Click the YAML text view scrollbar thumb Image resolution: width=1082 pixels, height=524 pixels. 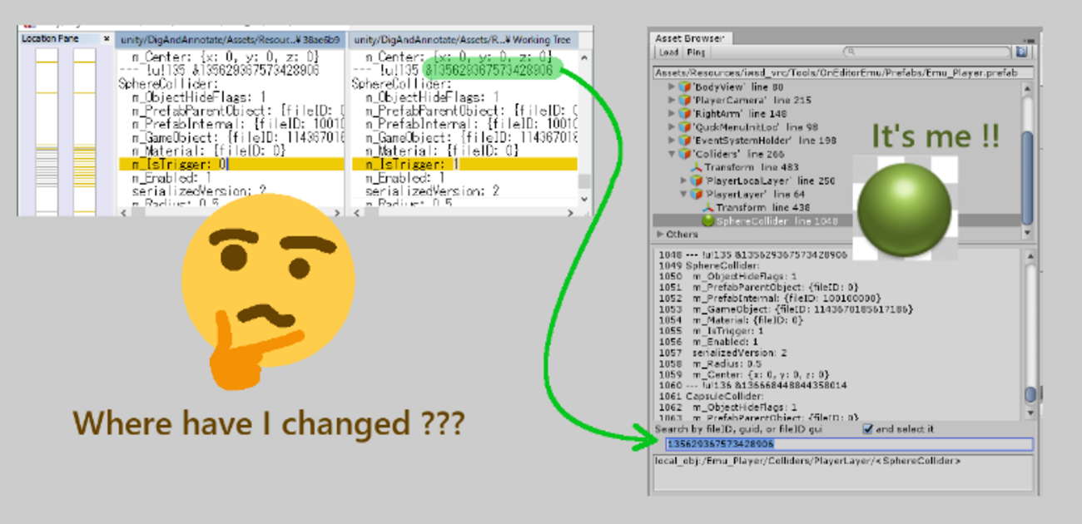point(1030,394)
